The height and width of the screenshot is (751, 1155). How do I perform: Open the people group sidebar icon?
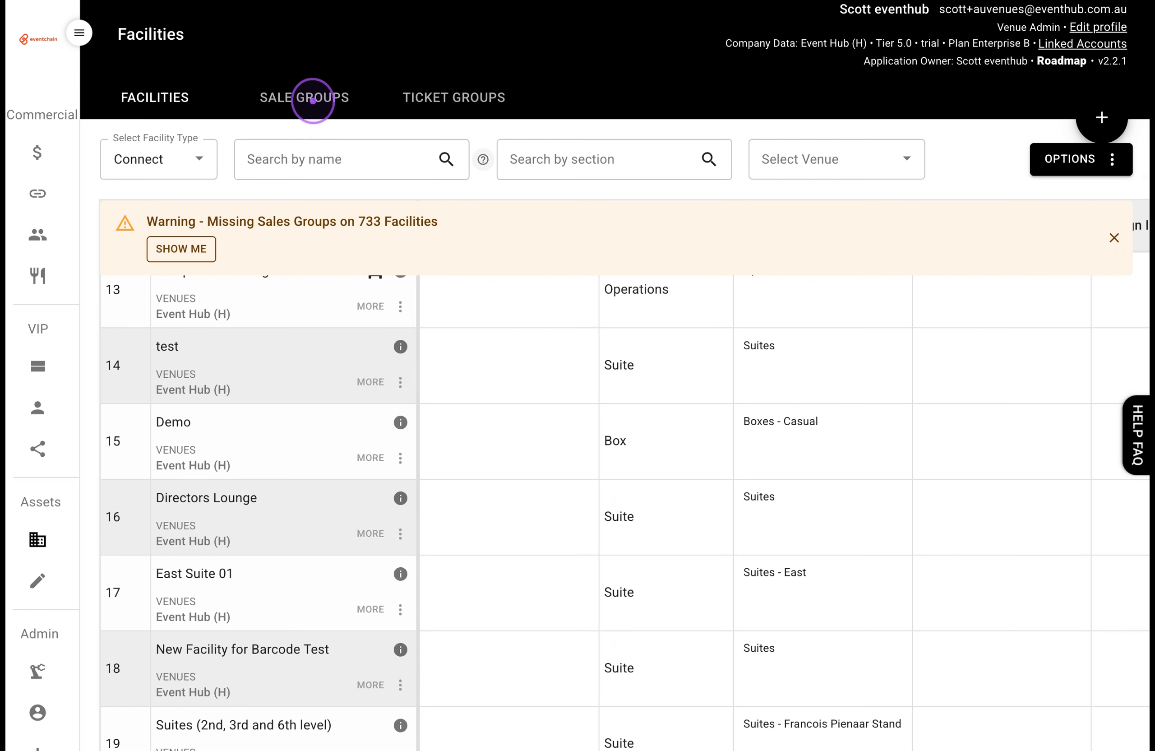pos(37,235)
